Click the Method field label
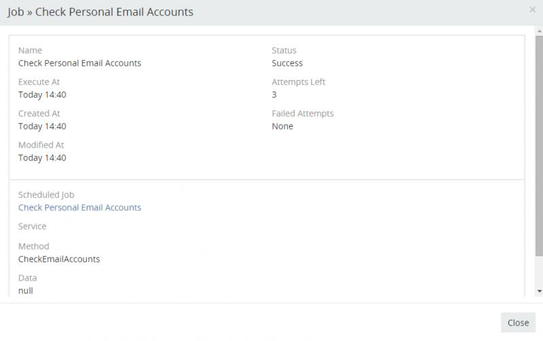The width and height of the screenshot is (543, 341). [34, 246]
